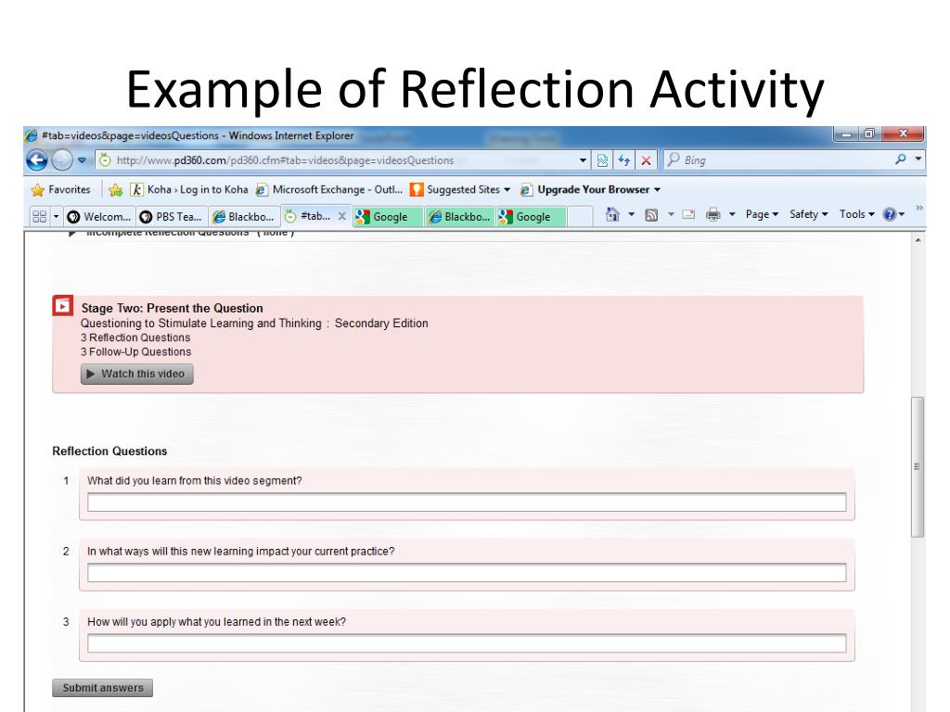Switch to first Blackbo... tab
Screen dimensions: 950x712
point(244,217)
